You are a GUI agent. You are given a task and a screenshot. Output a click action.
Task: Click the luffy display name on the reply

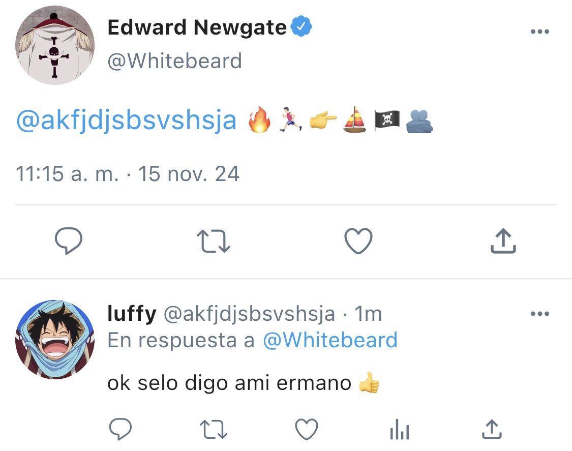coord(132,313)
